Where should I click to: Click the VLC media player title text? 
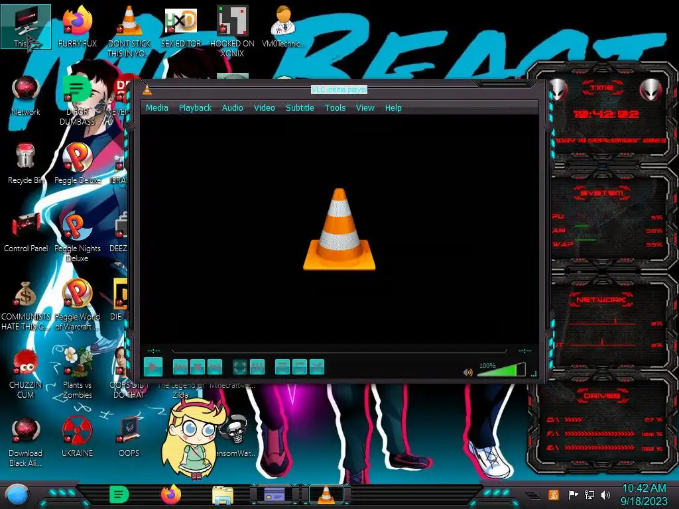point(339,89)
